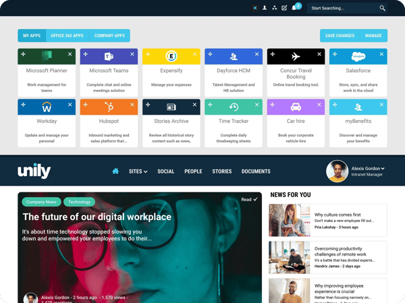Screen dimensions: 405x303
Task: Switch to the Company Apps tab
Action: tap(109, 35)
